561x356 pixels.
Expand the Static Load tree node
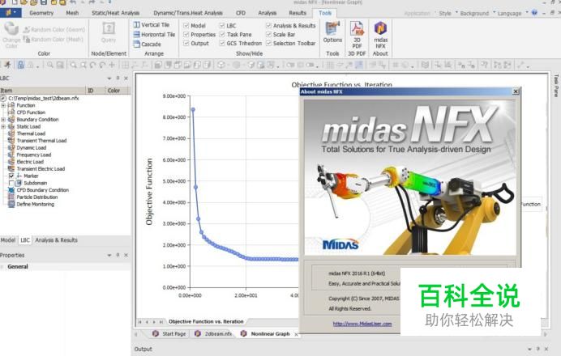pyautogui.click(x=3, y=126)
